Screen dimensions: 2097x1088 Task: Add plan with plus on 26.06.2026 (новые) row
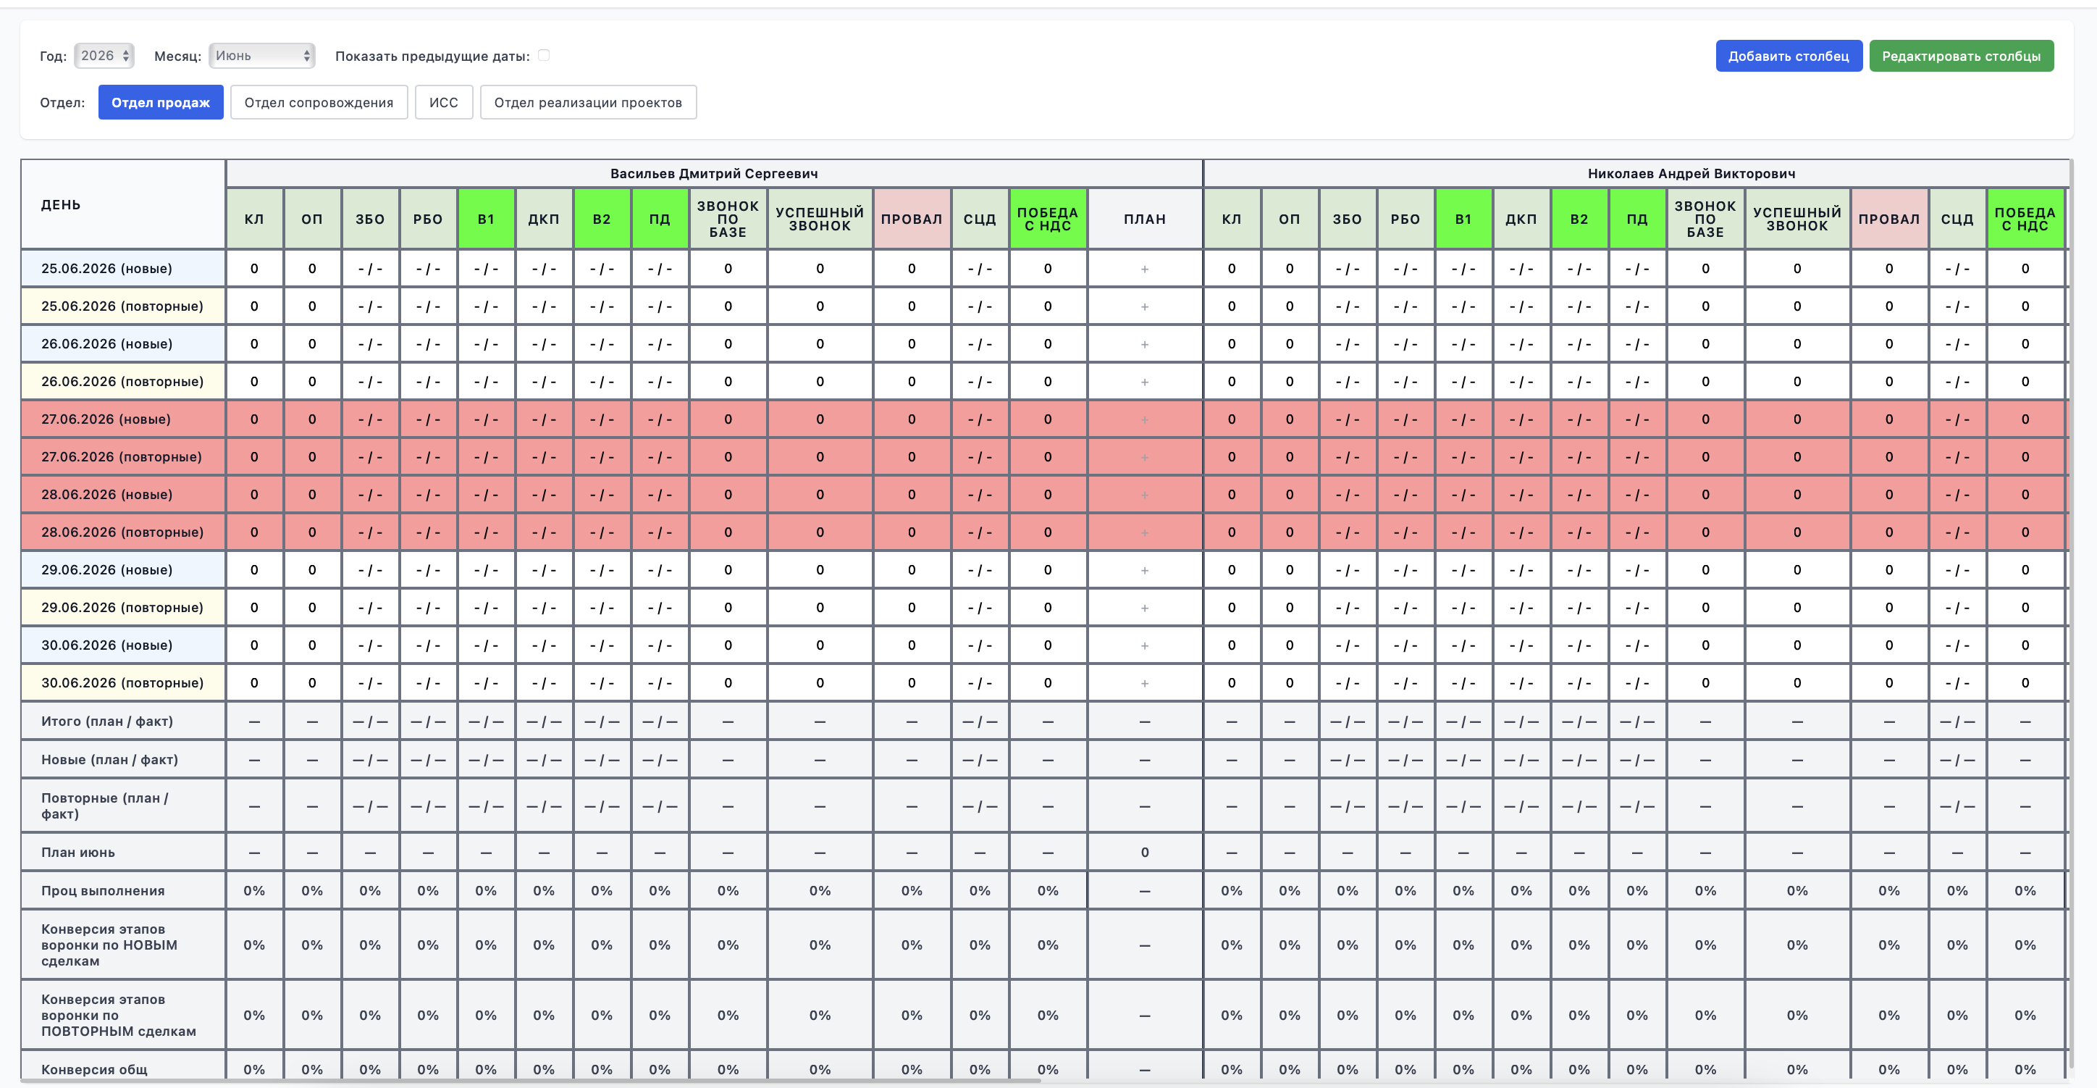point(1145,345)
